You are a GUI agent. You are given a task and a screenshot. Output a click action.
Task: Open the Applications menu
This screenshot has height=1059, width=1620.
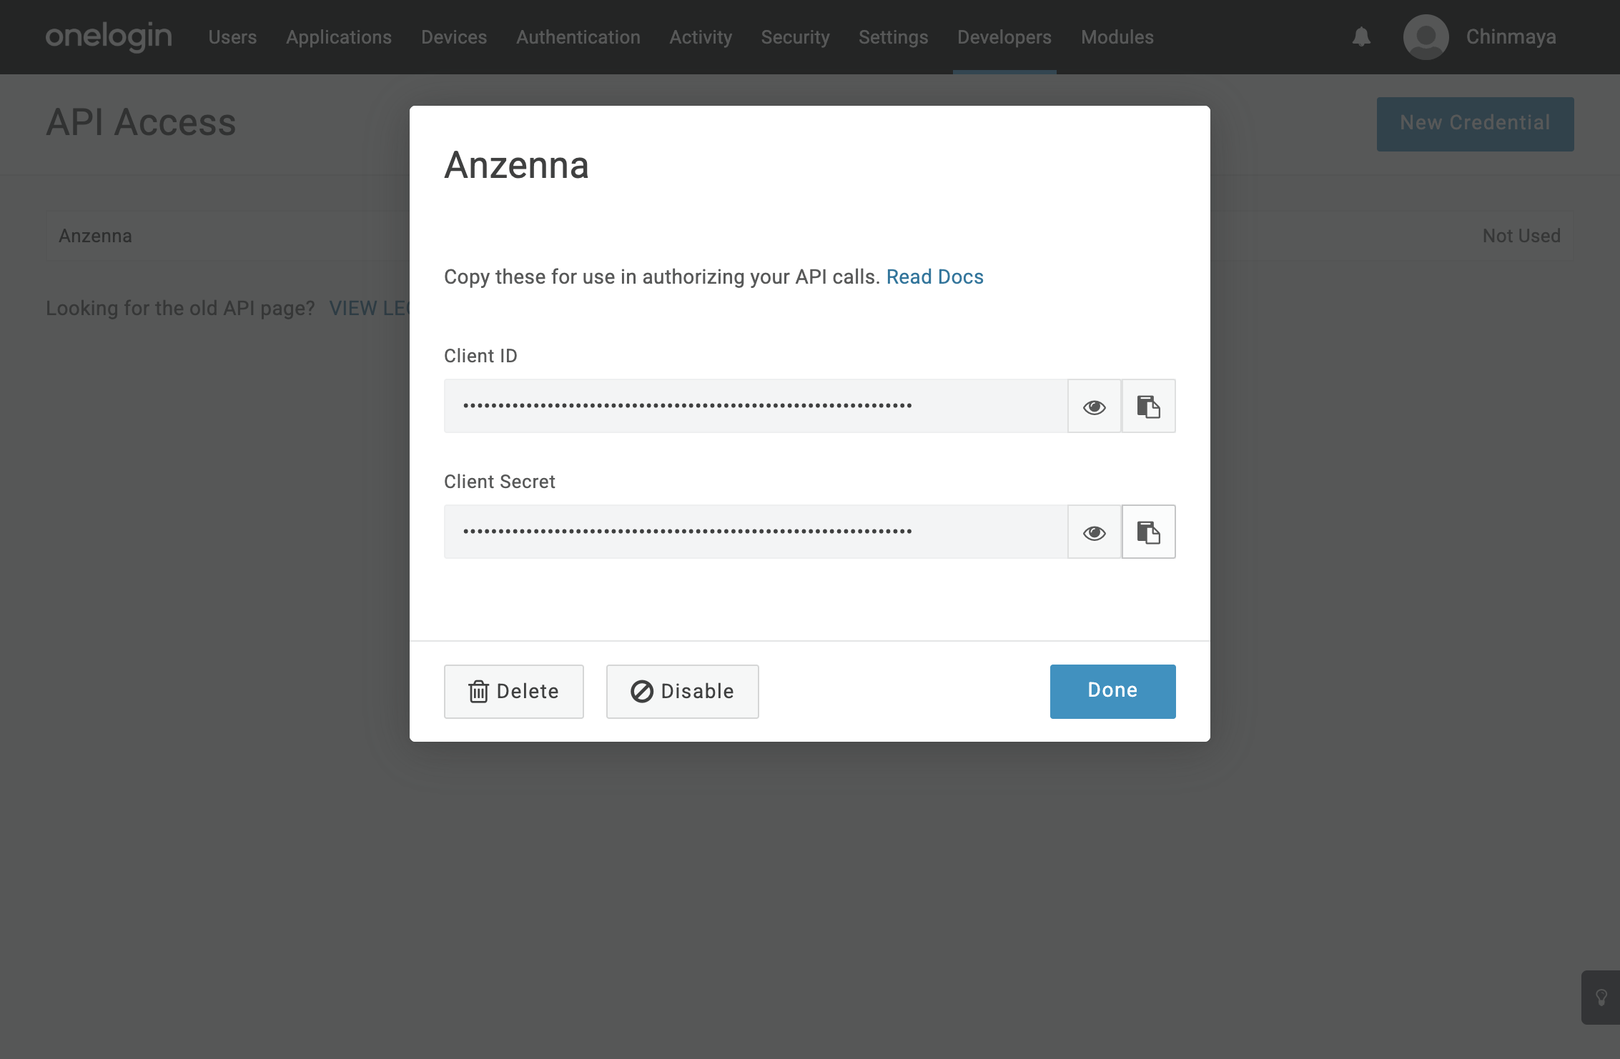point(339,37)
